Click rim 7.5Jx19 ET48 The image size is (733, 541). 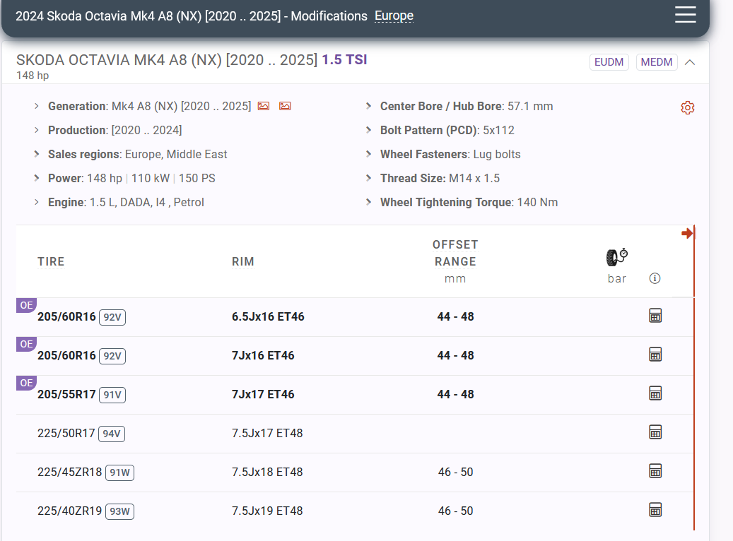click(x=267, y=511)
